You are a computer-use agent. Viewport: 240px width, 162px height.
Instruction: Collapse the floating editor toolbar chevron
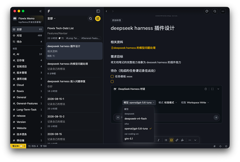click(x=195, y=140)
